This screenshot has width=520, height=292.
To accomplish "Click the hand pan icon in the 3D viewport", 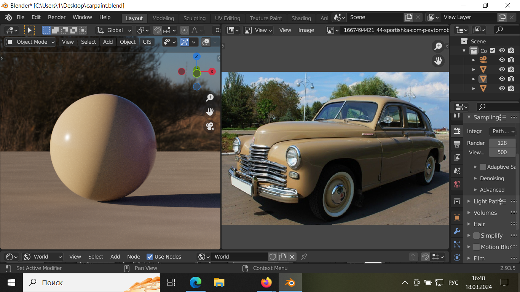I will (x=210, y=112).
